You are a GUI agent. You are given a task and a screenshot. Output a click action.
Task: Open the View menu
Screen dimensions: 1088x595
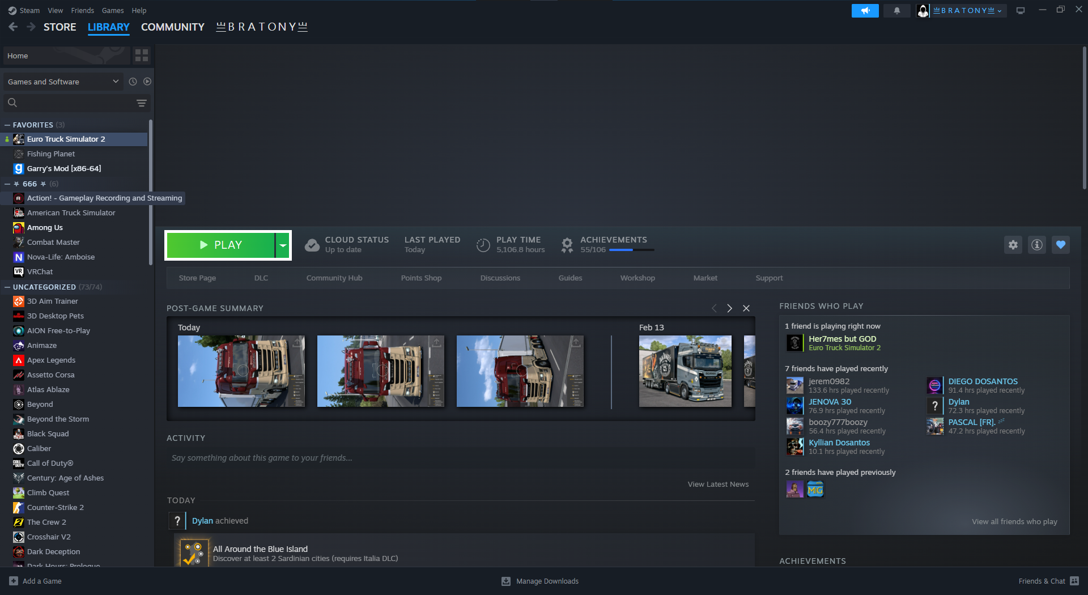(x=56, y=10)
